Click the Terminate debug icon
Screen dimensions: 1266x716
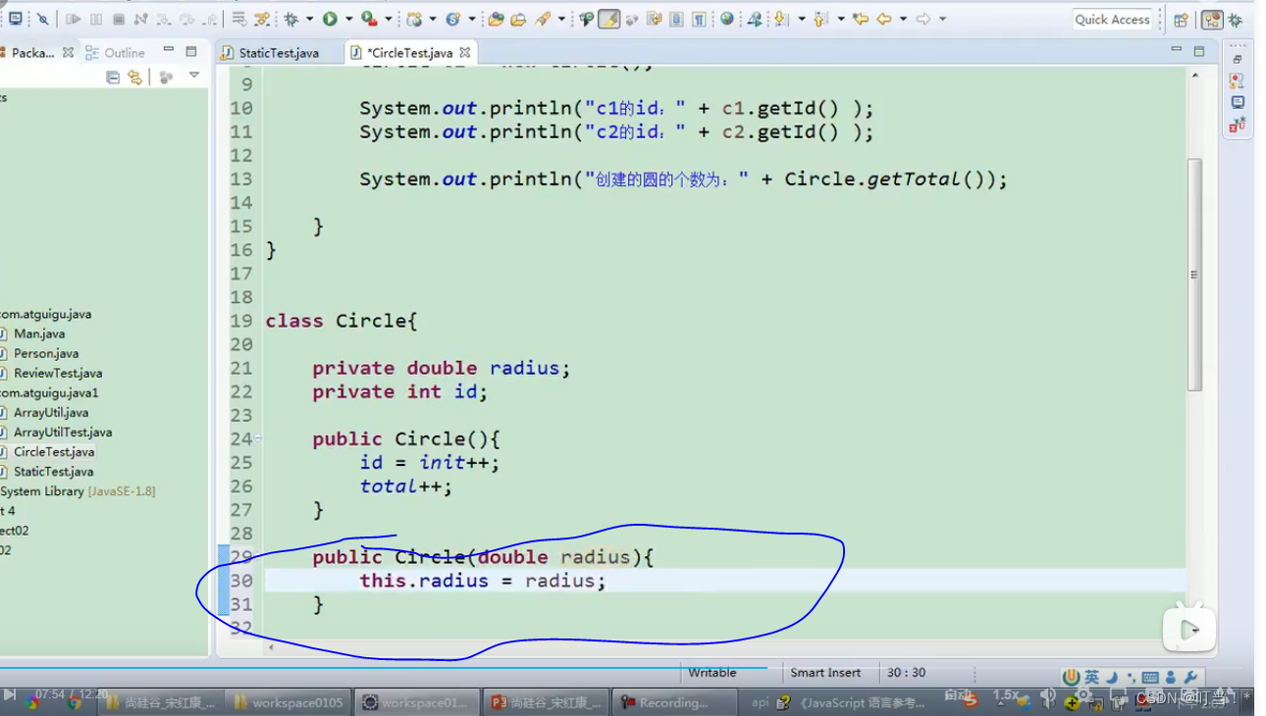pos(119,19)
